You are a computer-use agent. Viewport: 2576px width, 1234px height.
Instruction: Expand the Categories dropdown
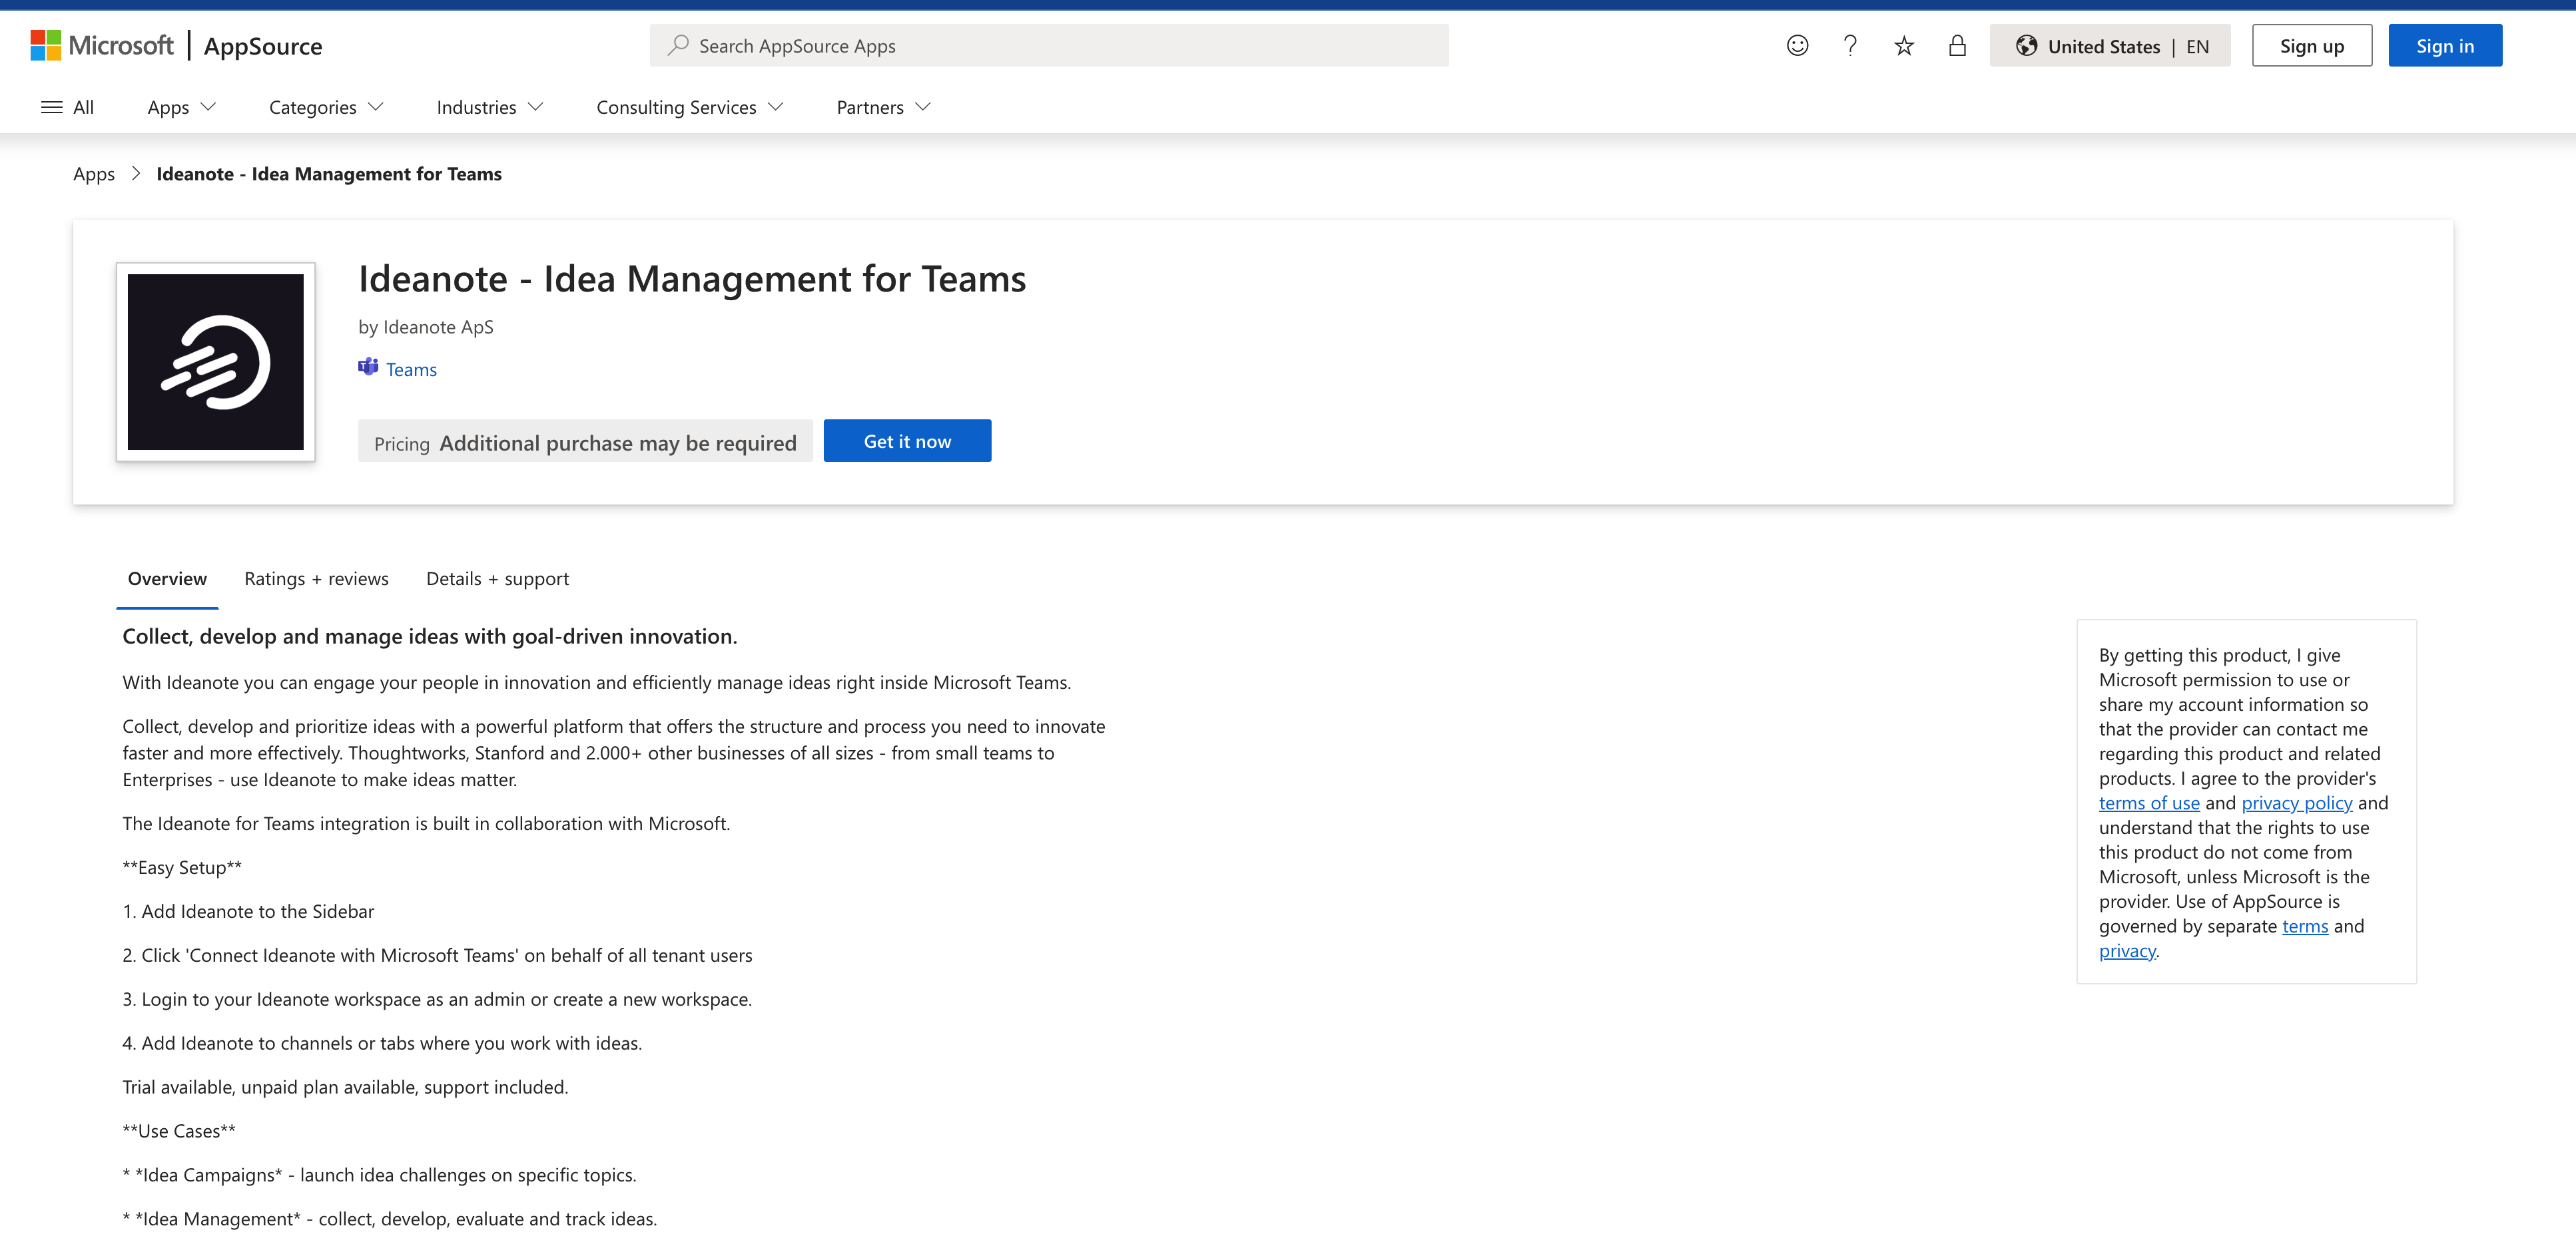pos(326,107)
